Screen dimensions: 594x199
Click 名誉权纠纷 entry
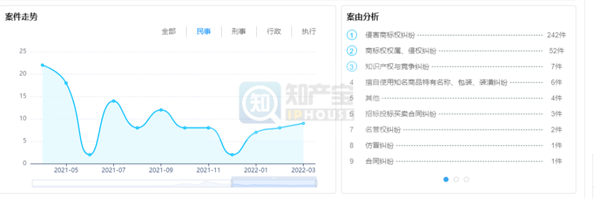(x=383, y=130)
